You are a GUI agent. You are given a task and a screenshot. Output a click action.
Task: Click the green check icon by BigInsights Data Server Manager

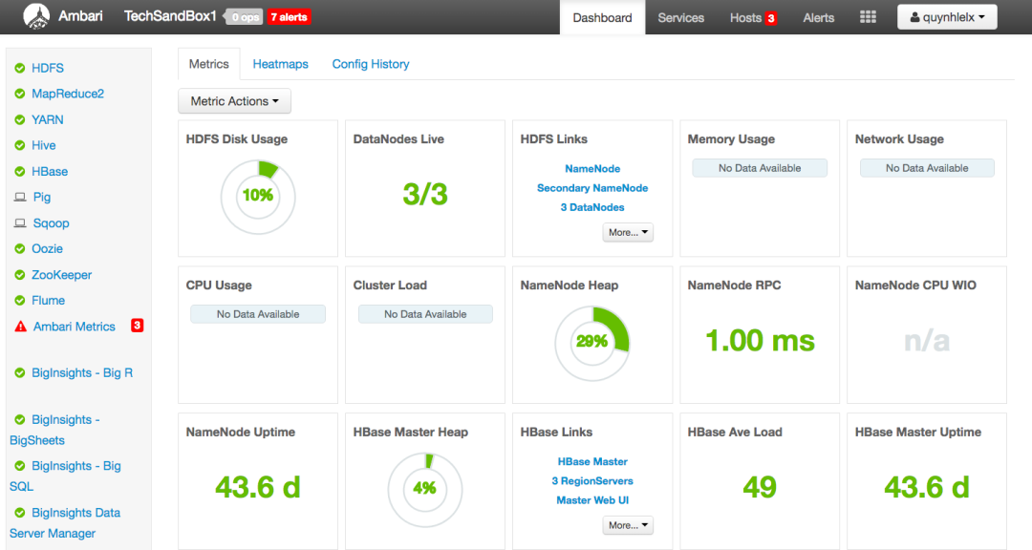[20, 513]
